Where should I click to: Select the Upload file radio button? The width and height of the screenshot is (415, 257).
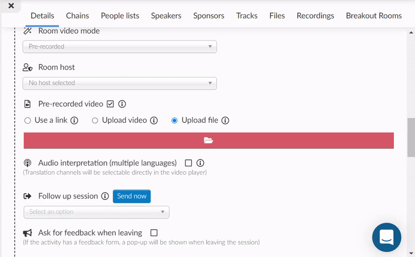tap(174, 120)
